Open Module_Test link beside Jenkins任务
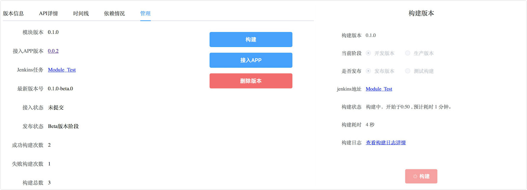Image resolution: width=527 pixels, height=190 pixels. coord(62,70)
